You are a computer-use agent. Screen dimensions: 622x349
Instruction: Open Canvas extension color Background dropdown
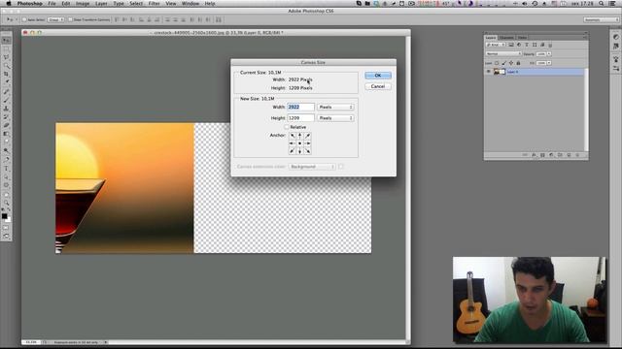point(312,167)
